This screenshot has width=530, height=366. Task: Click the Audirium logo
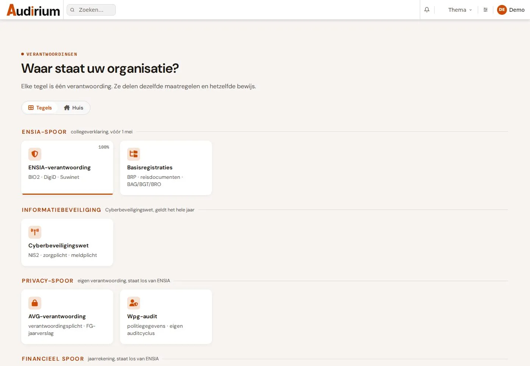[x=33, y=10]
